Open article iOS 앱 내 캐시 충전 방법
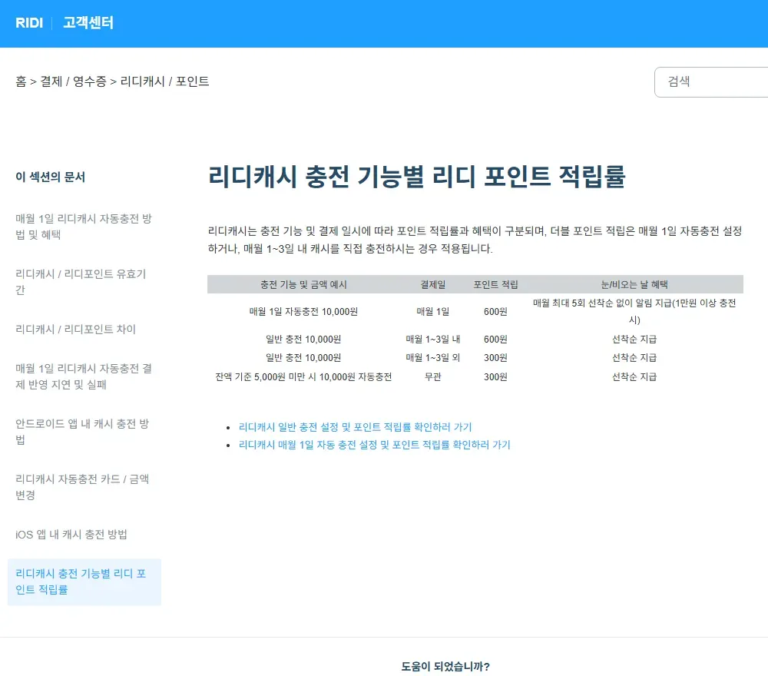 coord(71,535)
